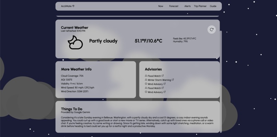Open the Trip Planner page
277x137 pixels.
click(x=200, y=6)
